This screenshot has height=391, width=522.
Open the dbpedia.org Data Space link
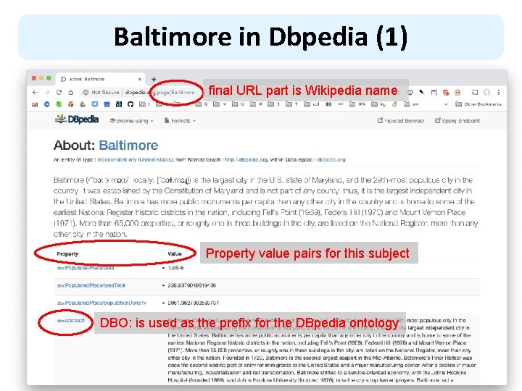[331, 159]
